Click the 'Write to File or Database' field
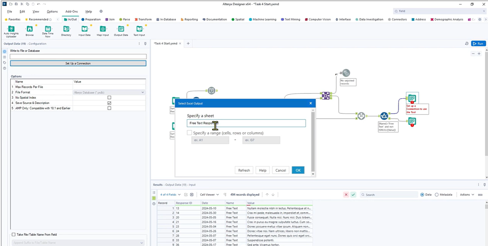 pyautogui.click(x=78, y=57)
